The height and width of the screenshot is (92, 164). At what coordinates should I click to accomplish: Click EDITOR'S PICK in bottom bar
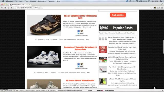click(110, 90)
